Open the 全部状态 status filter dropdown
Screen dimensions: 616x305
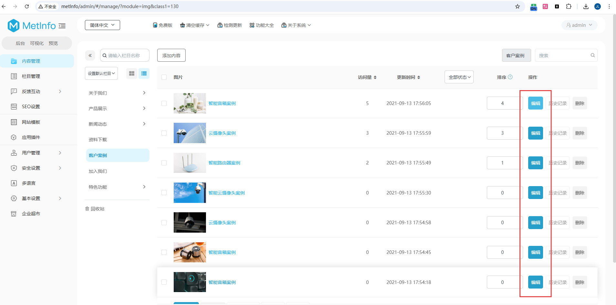pyautogui.click(x=459, y=77)
